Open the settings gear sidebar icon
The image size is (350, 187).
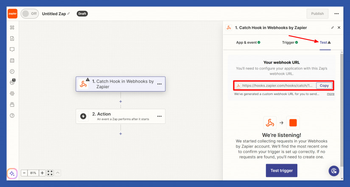(12, 93)
